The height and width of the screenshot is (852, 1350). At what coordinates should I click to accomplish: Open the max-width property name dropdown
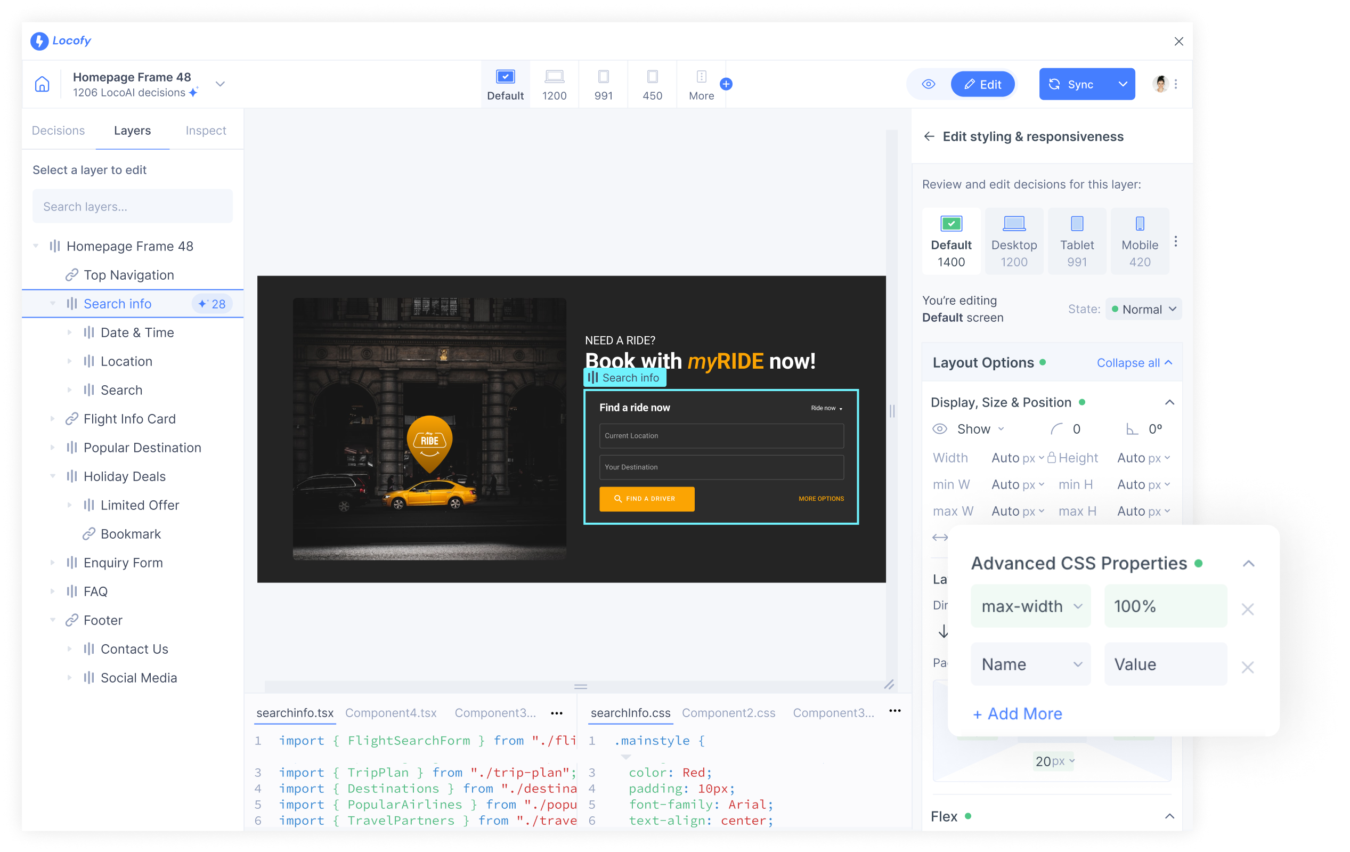tap(1030, 606)
